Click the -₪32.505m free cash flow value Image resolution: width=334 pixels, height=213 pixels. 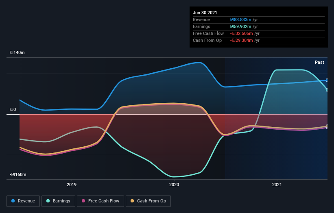click(x=242, y=33)
